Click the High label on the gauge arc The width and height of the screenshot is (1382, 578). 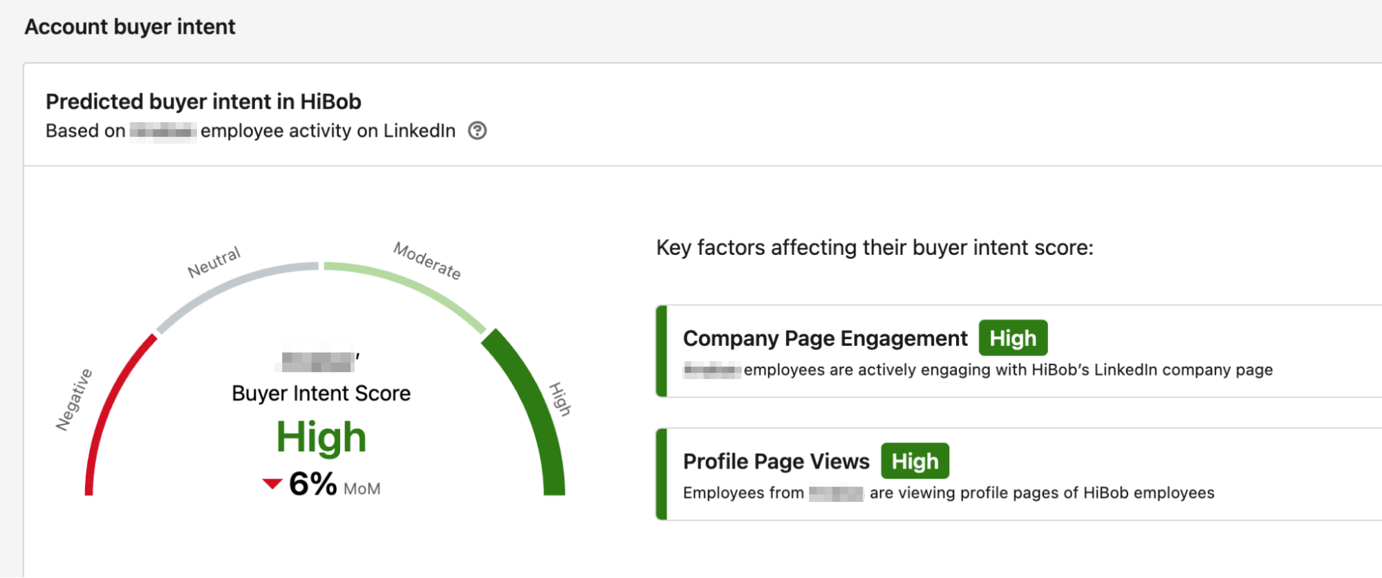(x=561, y=399)
